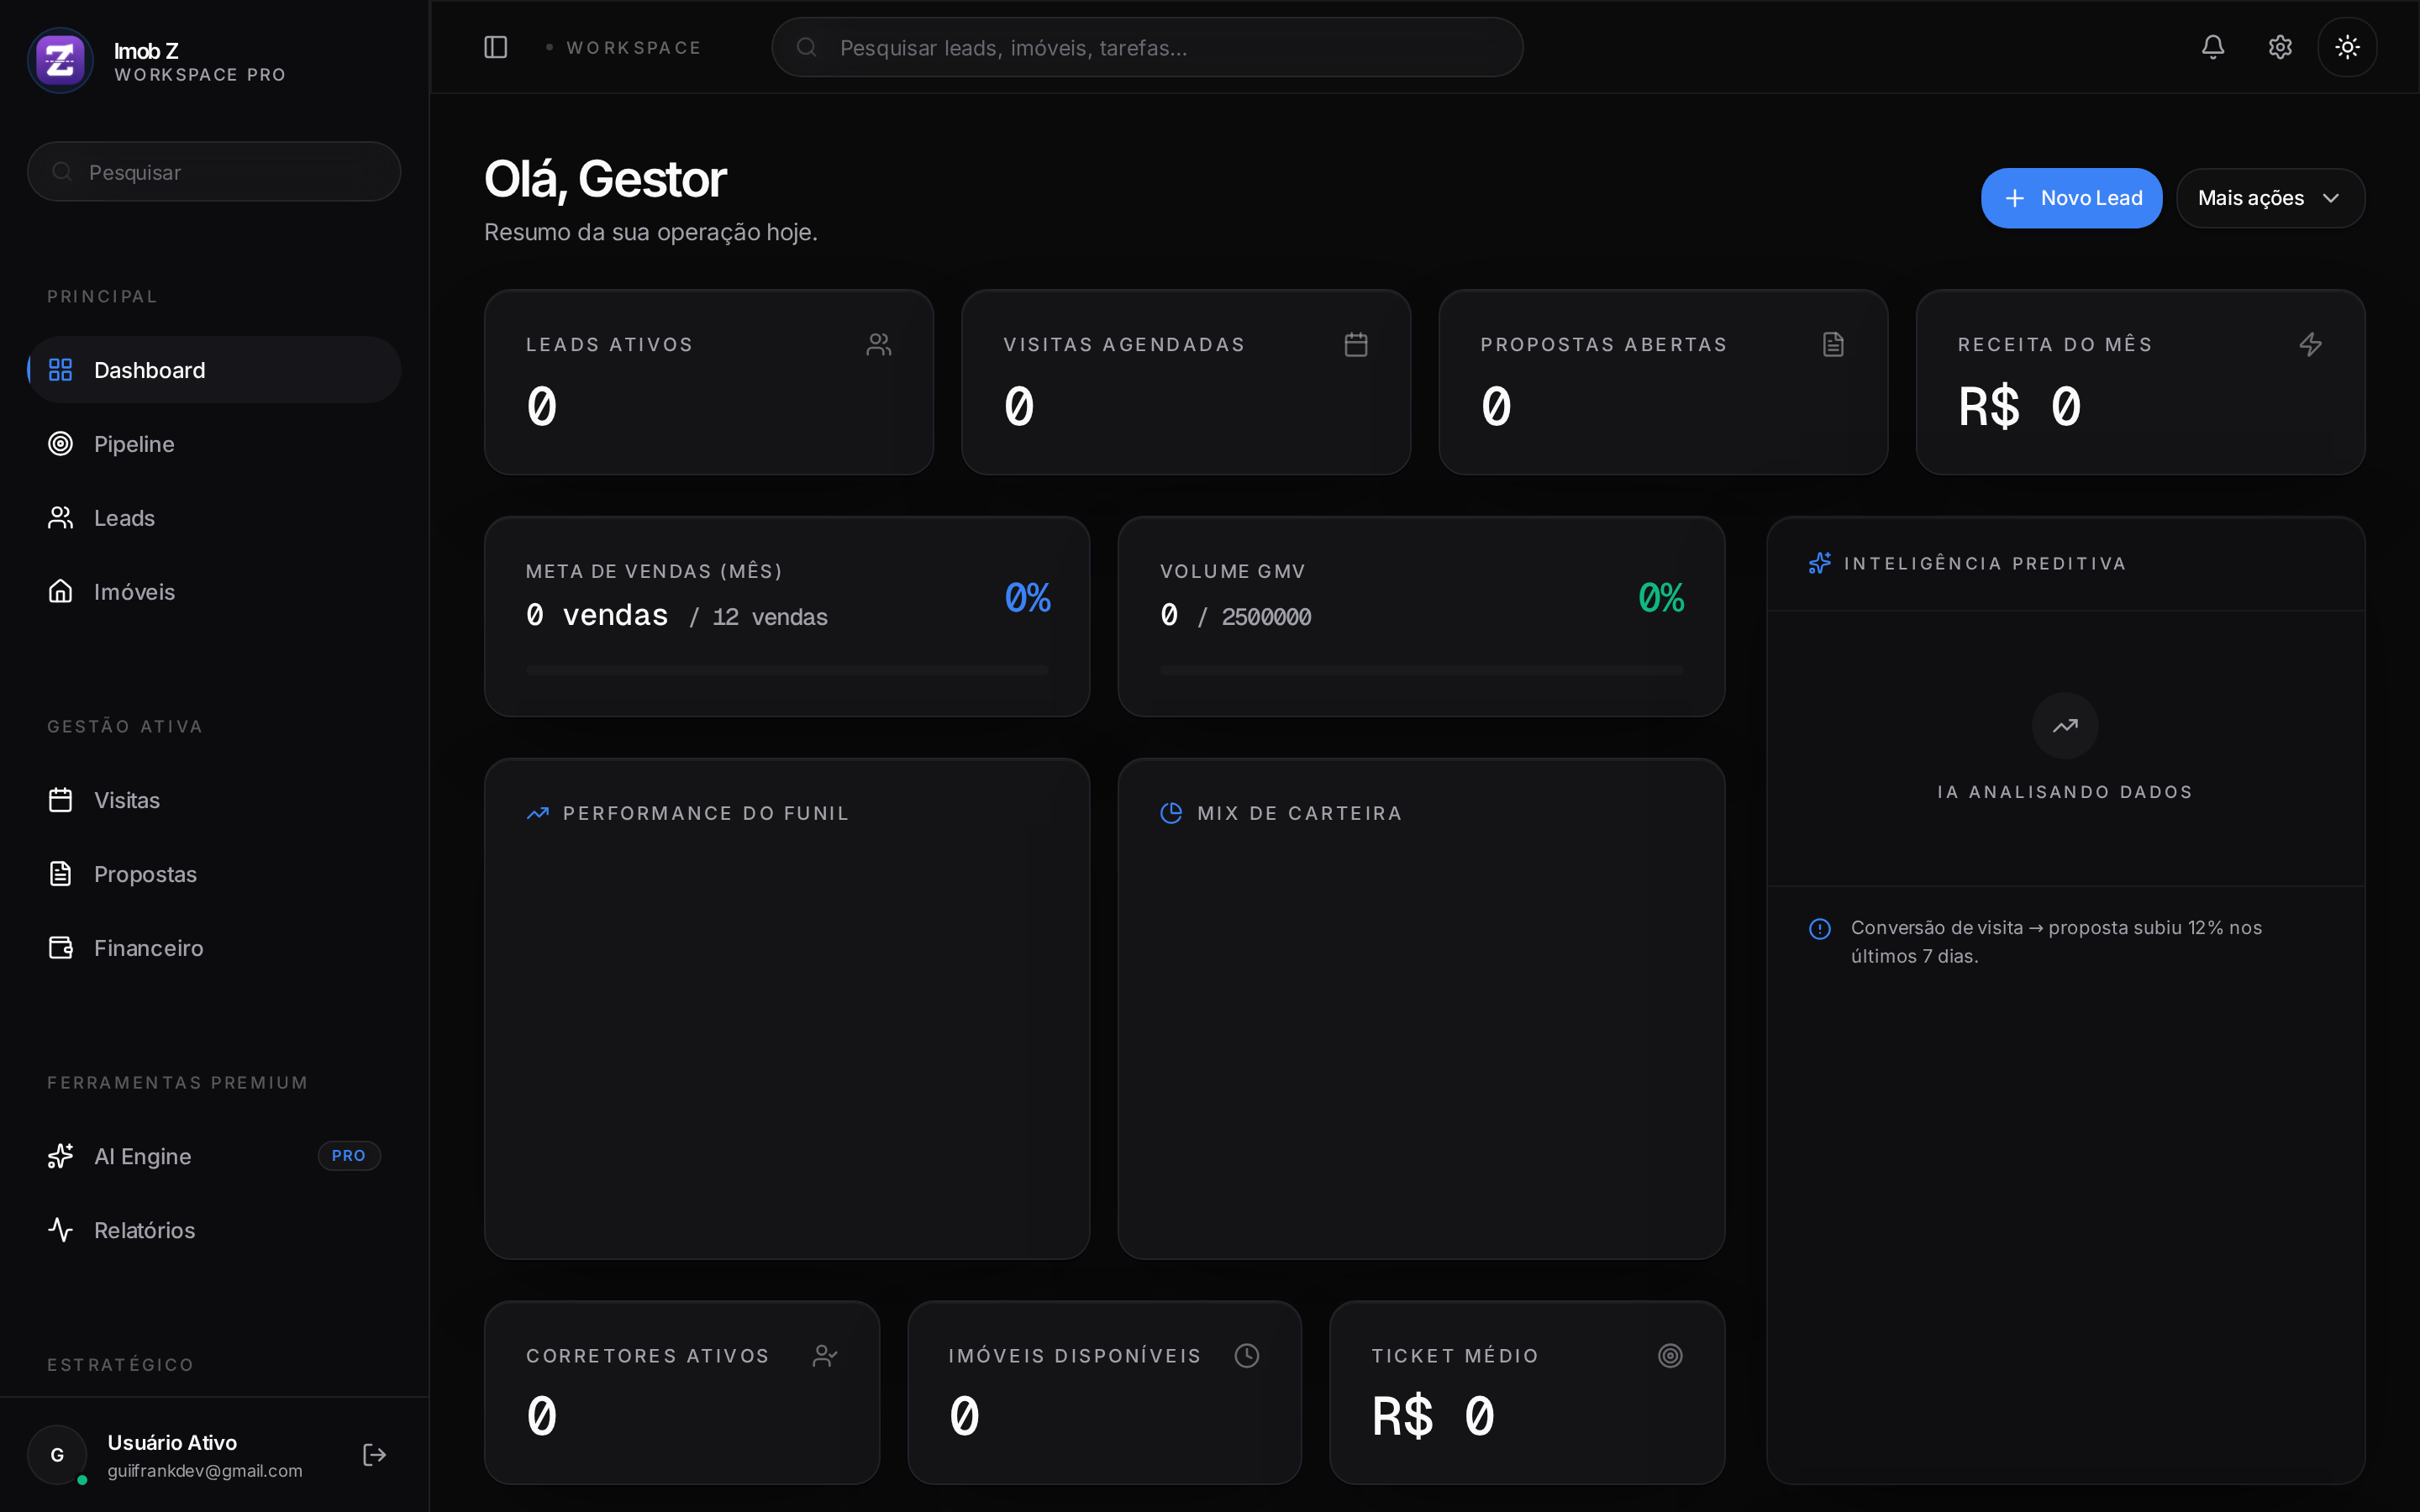Toggle light/dark theme sun button

(2347, 47)
